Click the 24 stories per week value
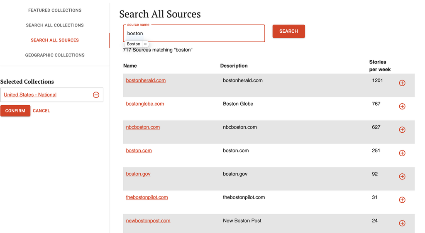Image resolution: width=425 pixels, height=233 pixels. (375, 221)
